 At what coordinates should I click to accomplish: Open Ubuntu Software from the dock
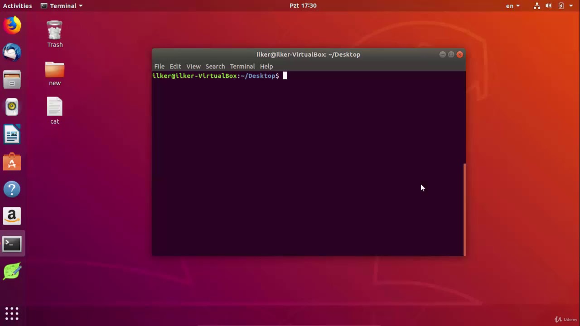(12, 162)
